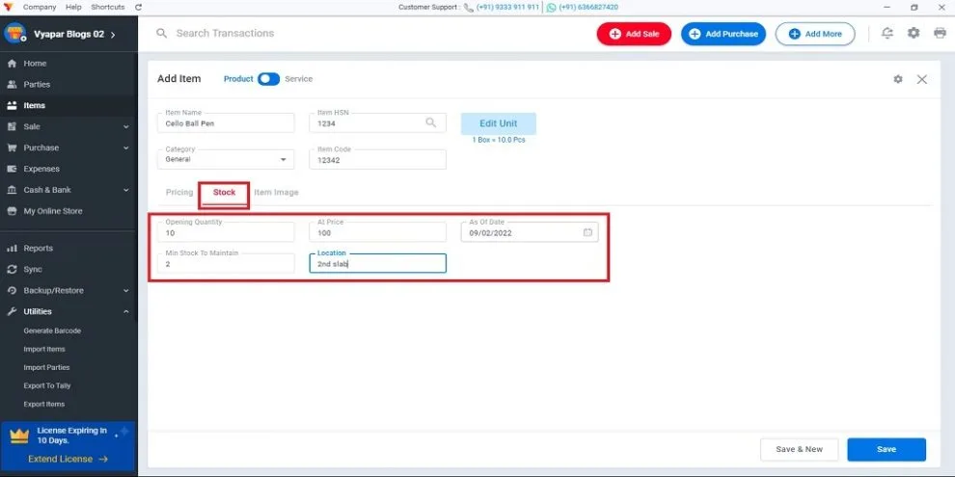Click the Backup/Restore icon
This screenshot has width=955, height=477.
[x=12, y=291]
